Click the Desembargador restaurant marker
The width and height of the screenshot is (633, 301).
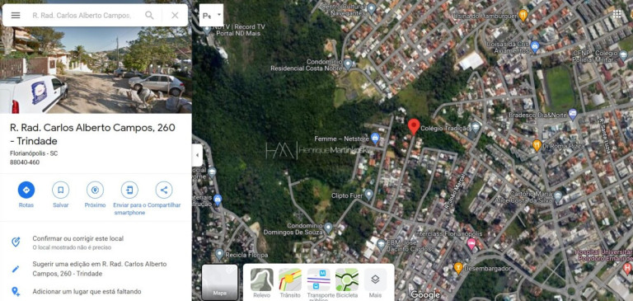(457, 267)
